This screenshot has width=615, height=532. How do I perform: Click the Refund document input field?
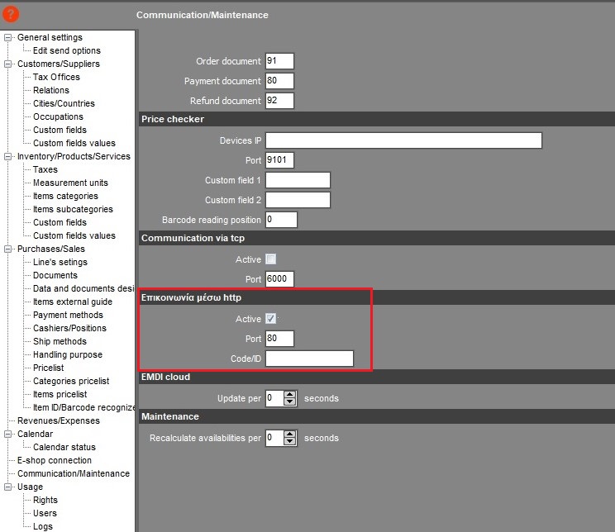point(279,101)
